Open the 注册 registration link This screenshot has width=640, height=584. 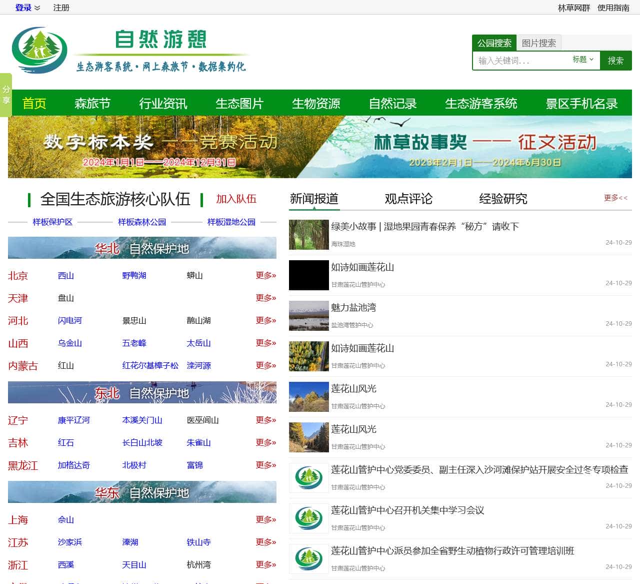click(61, 8)
